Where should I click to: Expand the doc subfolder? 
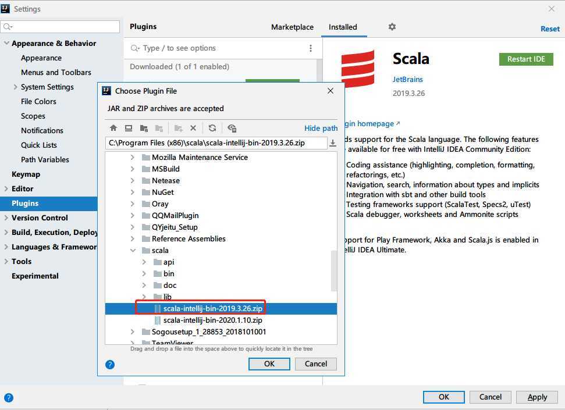tap(144, 285)
